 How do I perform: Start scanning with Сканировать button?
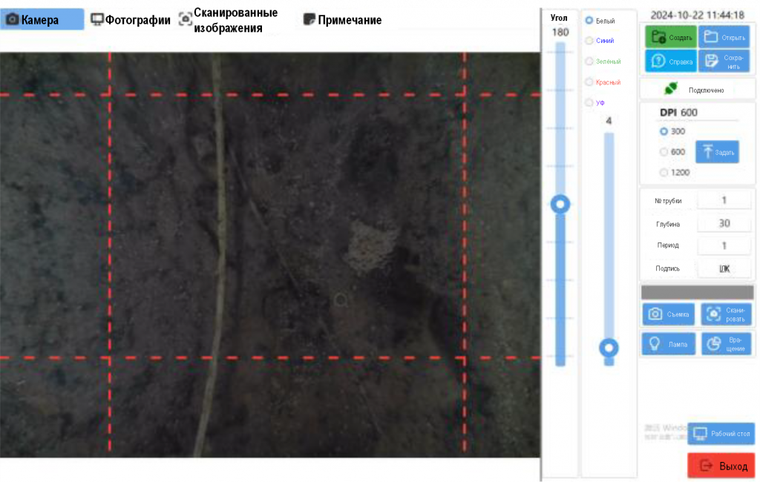726,314
